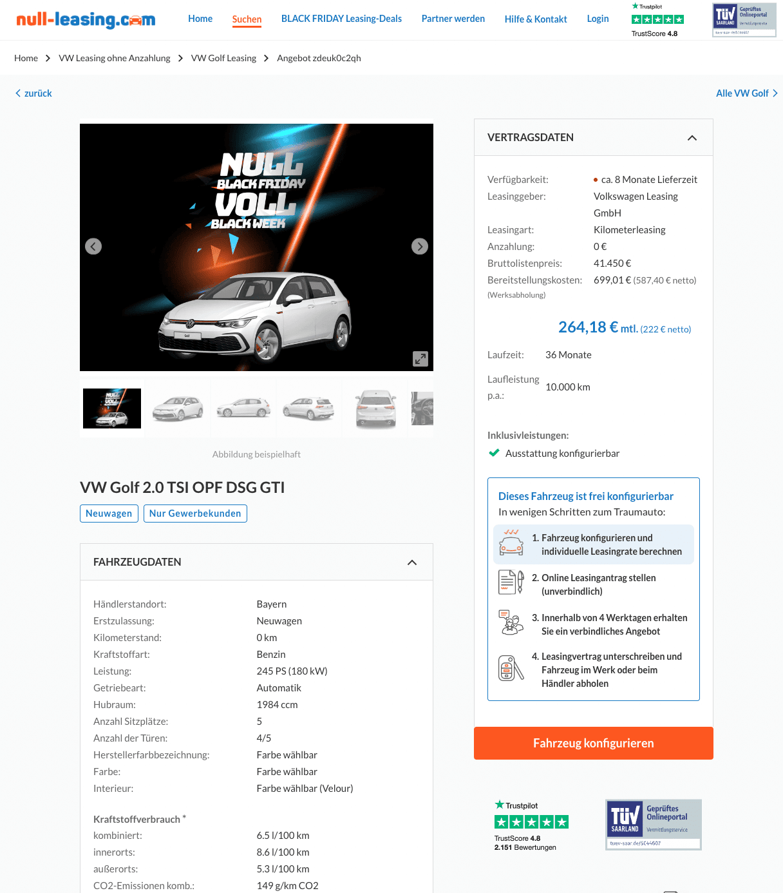The width and height of the screenshot is (783, 893).
Task: Expand vehicle image to fullscreen
Action: click(x=420, y=359)
